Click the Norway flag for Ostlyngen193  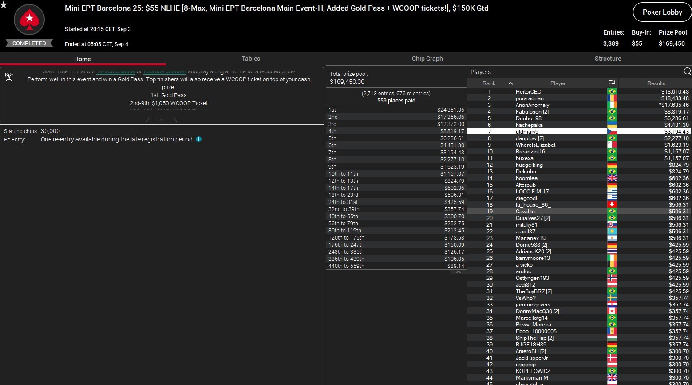pos(612,278)
